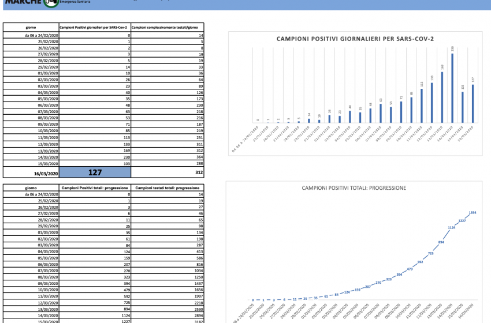Select header 'Campioni Positivi giornalieri per SARS-Cov-2'
This screenshot has width=491, height=323.
tap(95, 27)
